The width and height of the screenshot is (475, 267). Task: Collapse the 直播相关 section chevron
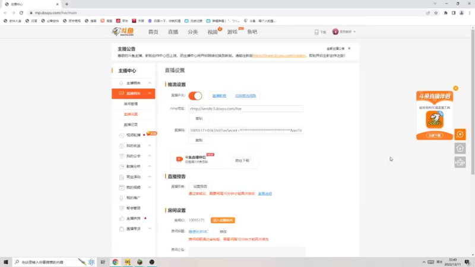pos(150,93)
